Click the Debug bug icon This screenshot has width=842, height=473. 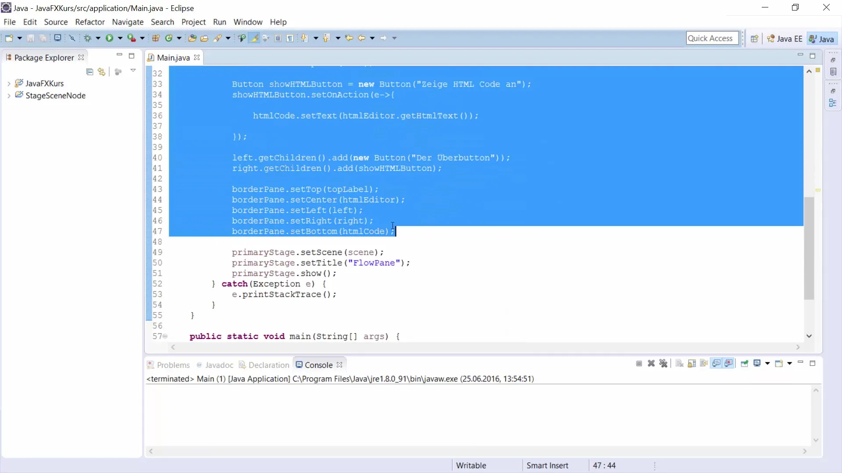(x=88, y=38)
